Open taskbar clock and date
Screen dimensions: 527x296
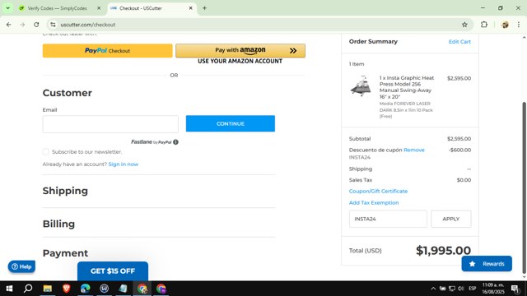[x=493, y=289]
